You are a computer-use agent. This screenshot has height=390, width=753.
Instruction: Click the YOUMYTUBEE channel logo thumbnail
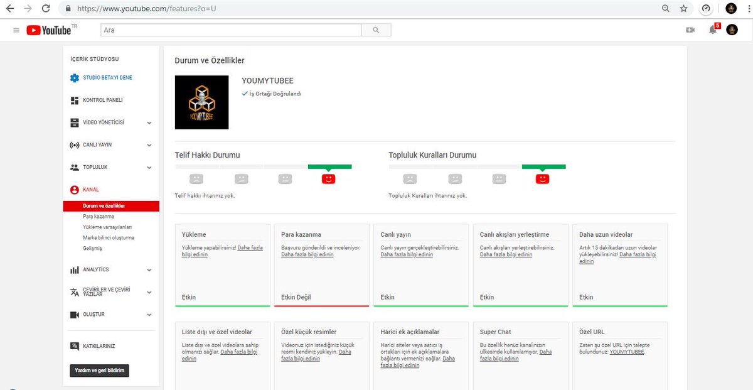click(201, 102)
